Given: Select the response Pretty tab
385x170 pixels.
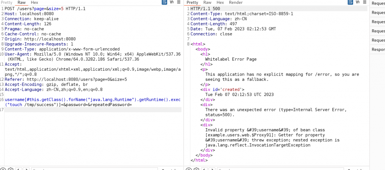Looking at the screenshot, I should point(192,3).
